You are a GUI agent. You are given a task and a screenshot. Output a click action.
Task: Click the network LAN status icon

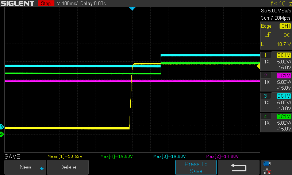click(267, 171)
